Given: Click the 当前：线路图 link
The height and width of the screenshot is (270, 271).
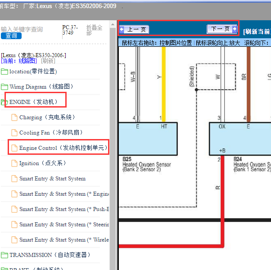Looking at the screenshot, I should (x=19, y=61).
